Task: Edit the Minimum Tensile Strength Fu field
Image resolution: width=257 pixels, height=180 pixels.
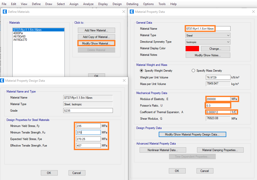Action: click(88, 132)
